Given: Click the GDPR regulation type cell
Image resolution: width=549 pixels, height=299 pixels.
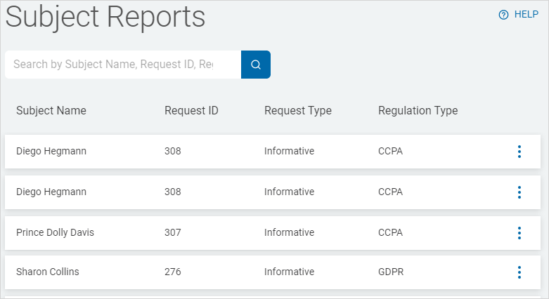Looking at the screenshot, I should tap(390, 272).
